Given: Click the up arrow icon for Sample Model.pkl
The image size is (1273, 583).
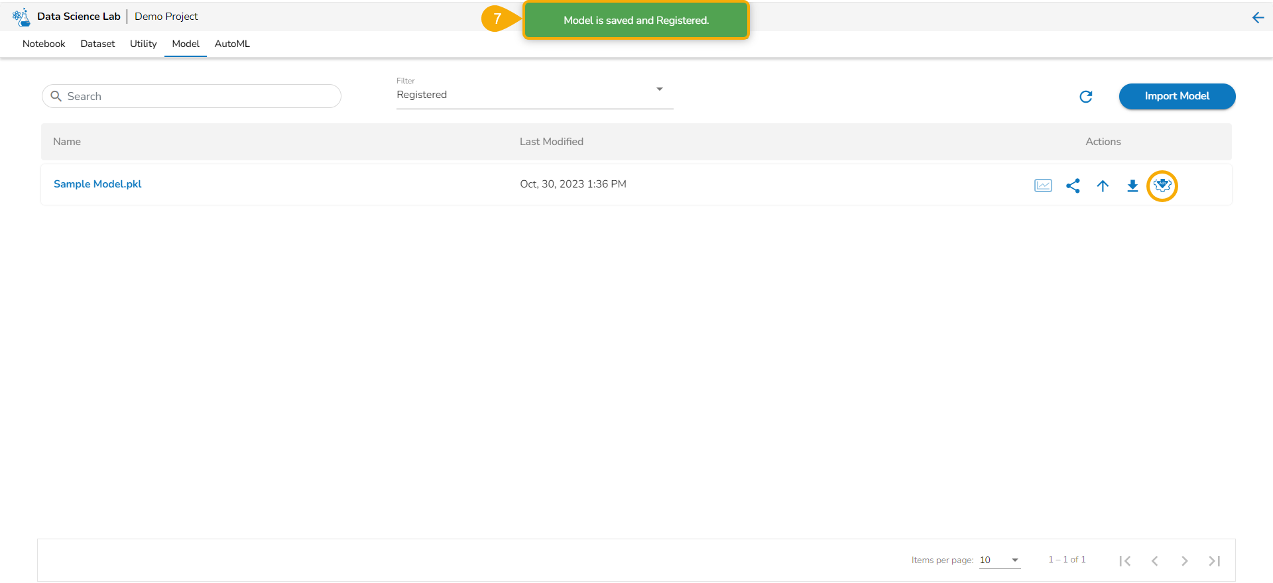Looking at the screenshot, I should 1103,185.
